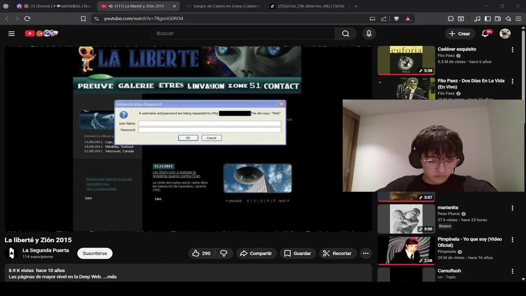The height and width of the screenshot is (296, 526).
Task: Open Pimpinela - Yo que soy title
Action: tap(470, 242)
